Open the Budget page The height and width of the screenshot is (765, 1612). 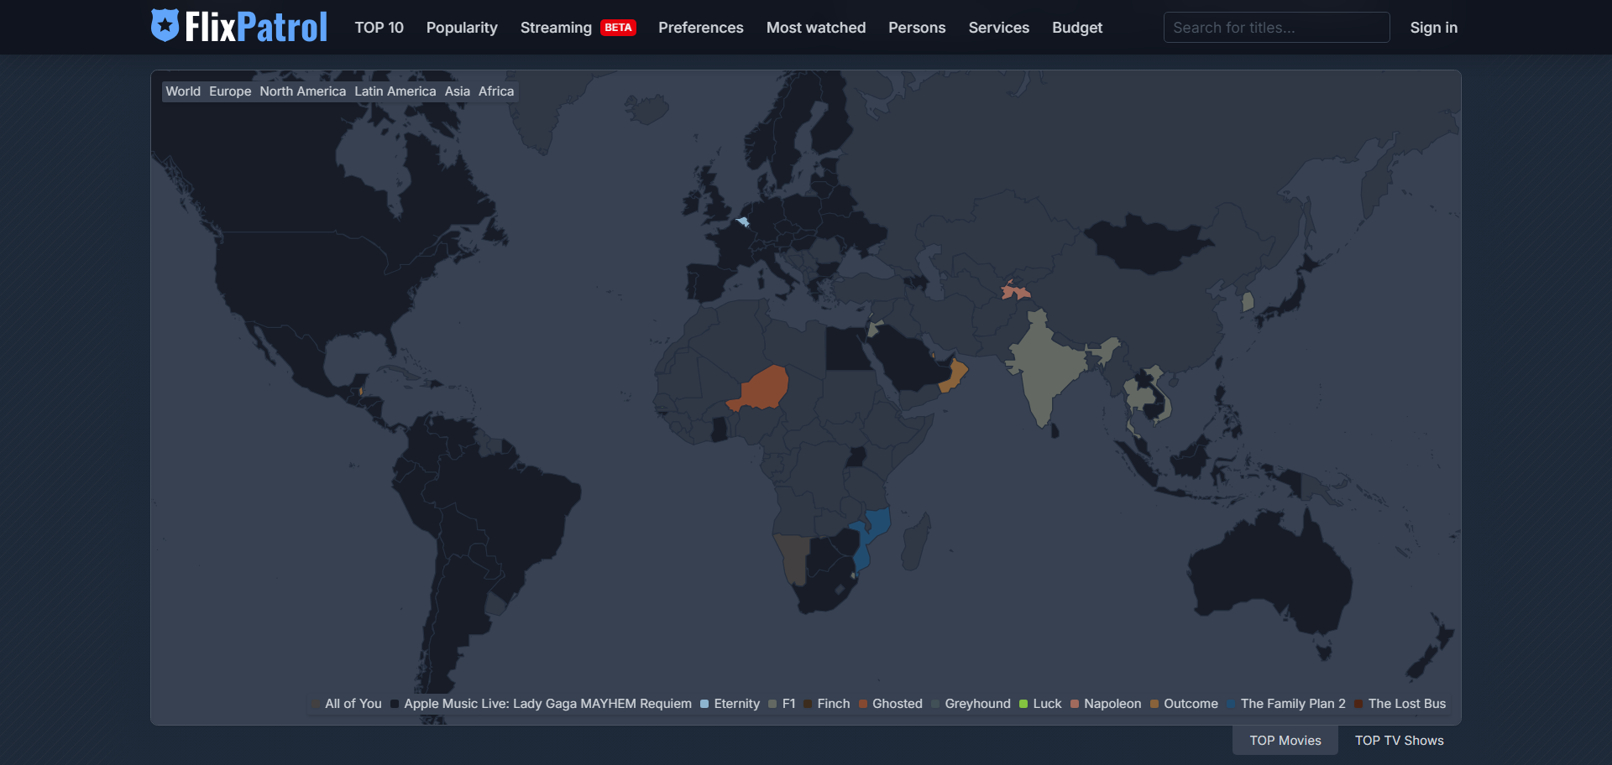[1077, 28]
